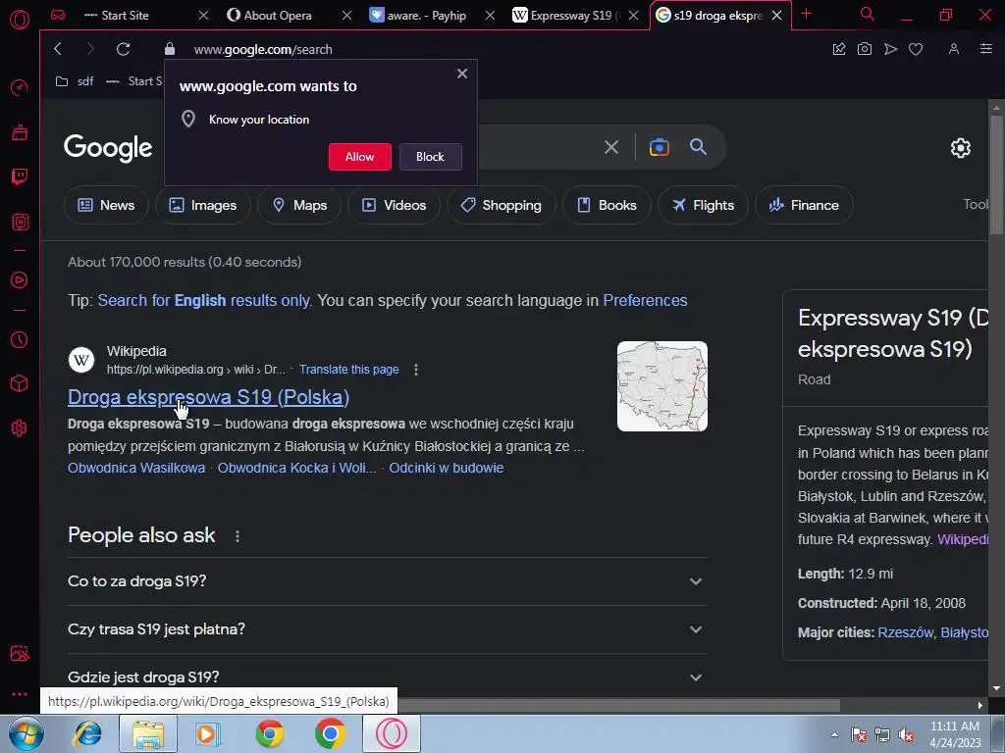Expand 'Gdzie jest droga S19?' question
The image size is (1005, 753).
(x=387, y=677)
